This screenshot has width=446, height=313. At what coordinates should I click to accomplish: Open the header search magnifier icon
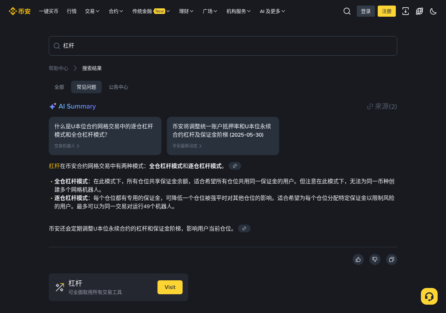pos(347,11)
